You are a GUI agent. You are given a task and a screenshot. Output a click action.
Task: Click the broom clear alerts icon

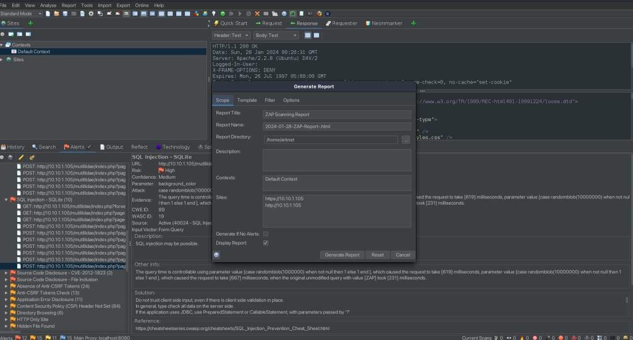[32, 157]
